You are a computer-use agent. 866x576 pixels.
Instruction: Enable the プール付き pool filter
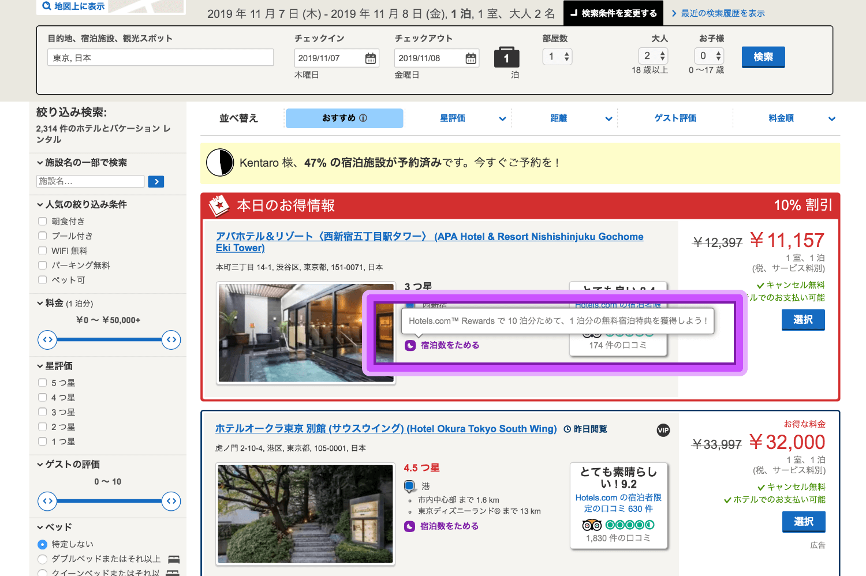(x=42, y=235)
